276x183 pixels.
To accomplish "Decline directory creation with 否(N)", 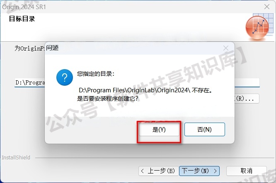I will (x=205, y=130).
